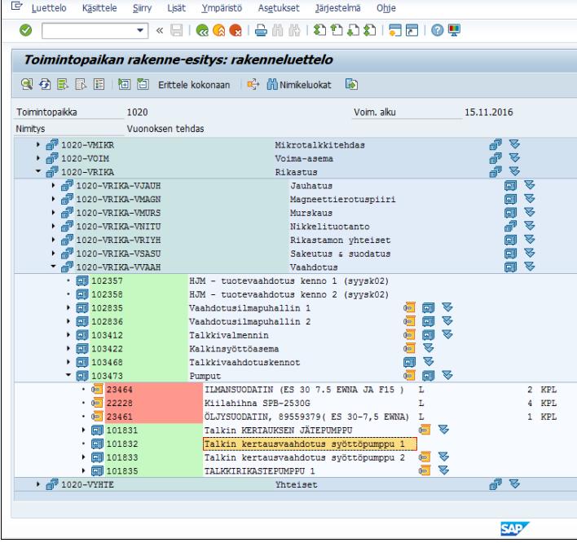Screen dimensions: 577x543
Task: Click the Generate shortcut icon
Action: coord(412,30)
